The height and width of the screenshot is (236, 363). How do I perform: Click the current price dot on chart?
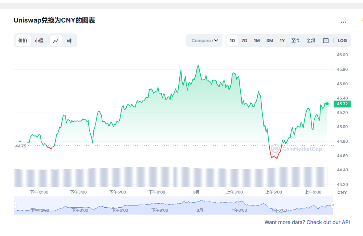327,104
